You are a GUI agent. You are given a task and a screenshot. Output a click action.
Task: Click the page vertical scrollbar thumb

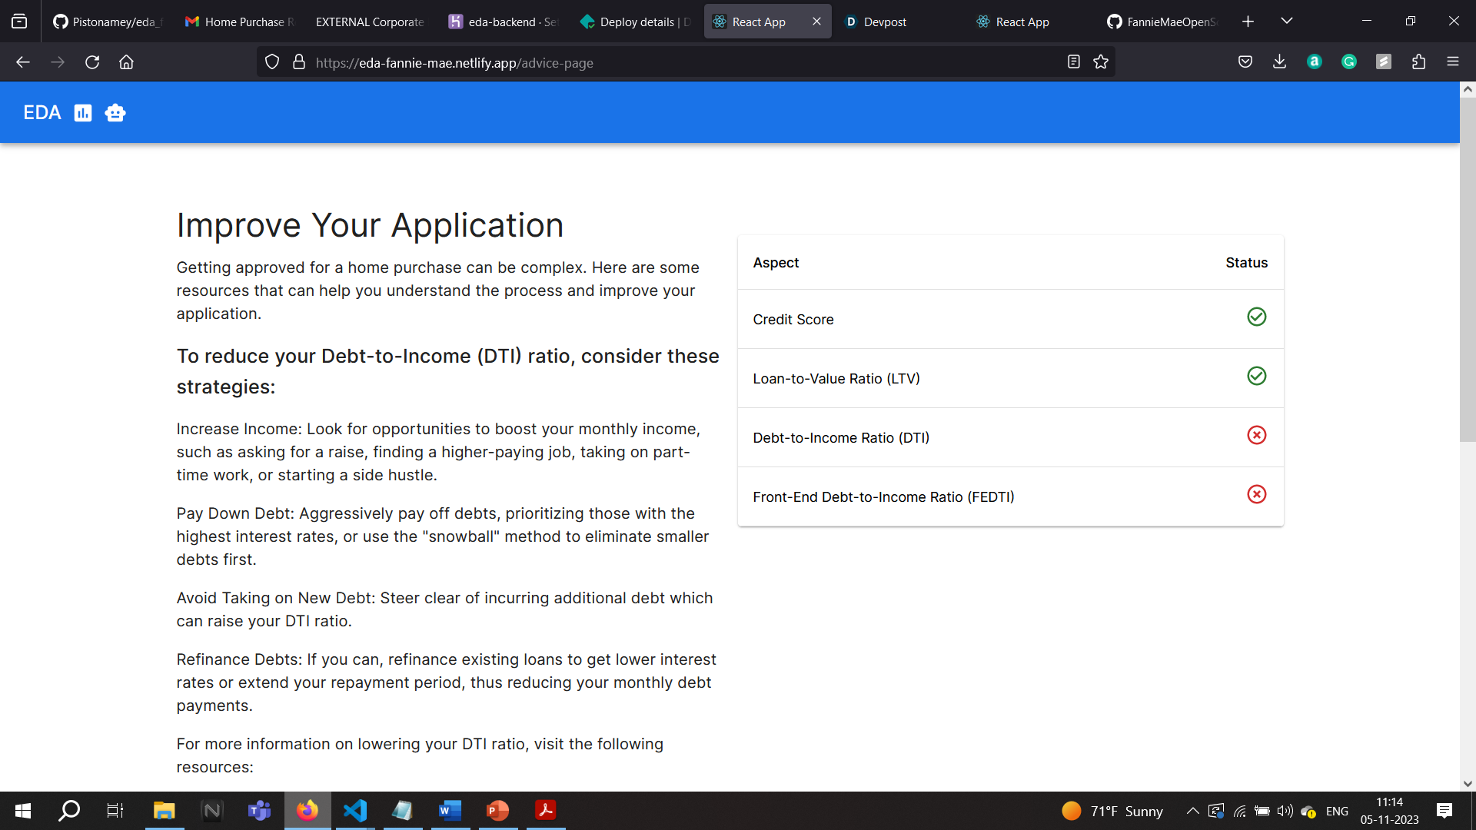pos(1468,269)
